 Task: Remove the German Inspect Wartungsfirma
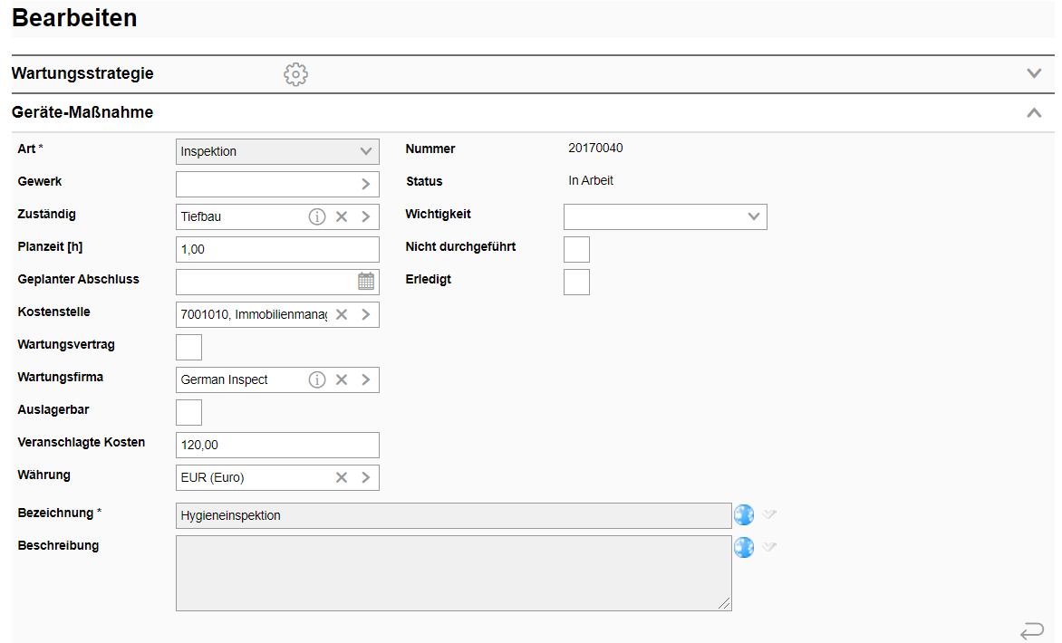(342, 379)
